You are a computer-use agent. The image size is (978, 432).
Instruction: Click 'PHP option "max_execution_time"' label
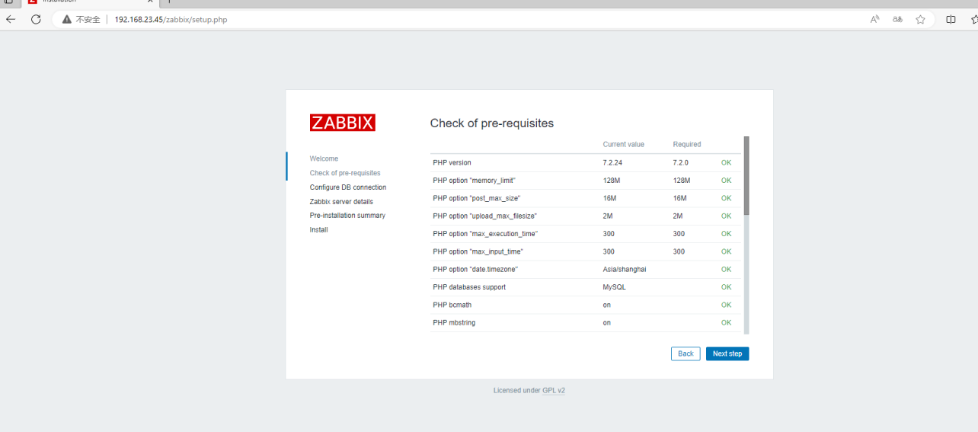484,234
